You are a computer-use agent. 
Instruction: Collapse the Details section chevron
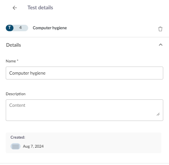pos(161,45)
